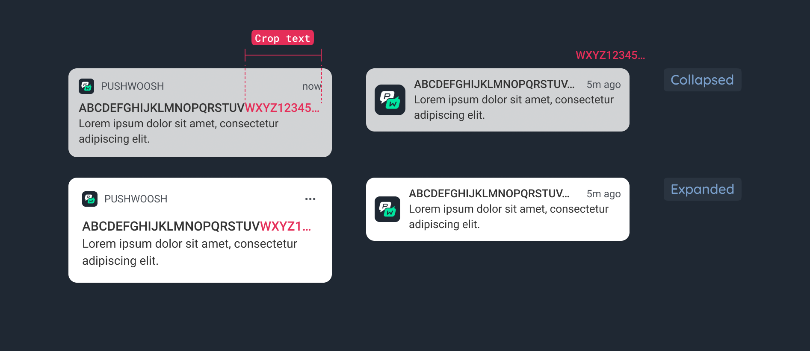
Task: Click the truncated title in the white expanded banner
Action: (x=489, y=194)
